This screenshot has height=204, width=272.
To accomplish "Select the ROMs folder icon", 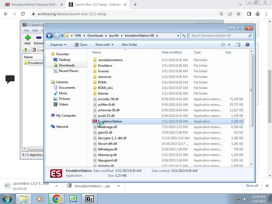I will pos(95,82).
